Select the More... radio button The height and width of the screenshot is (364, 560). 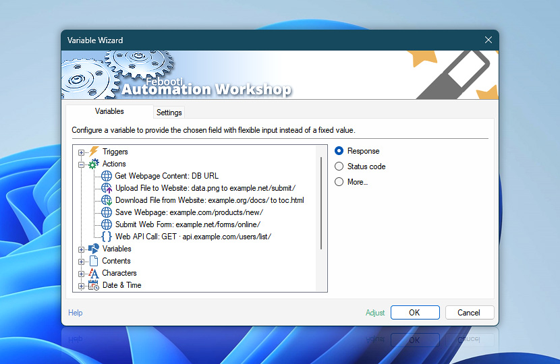click(339, 181)
